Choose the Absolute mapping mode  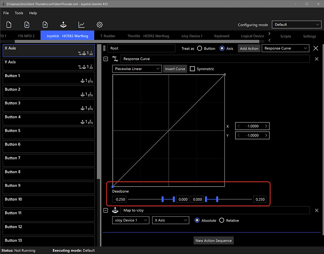pos(197,220)
